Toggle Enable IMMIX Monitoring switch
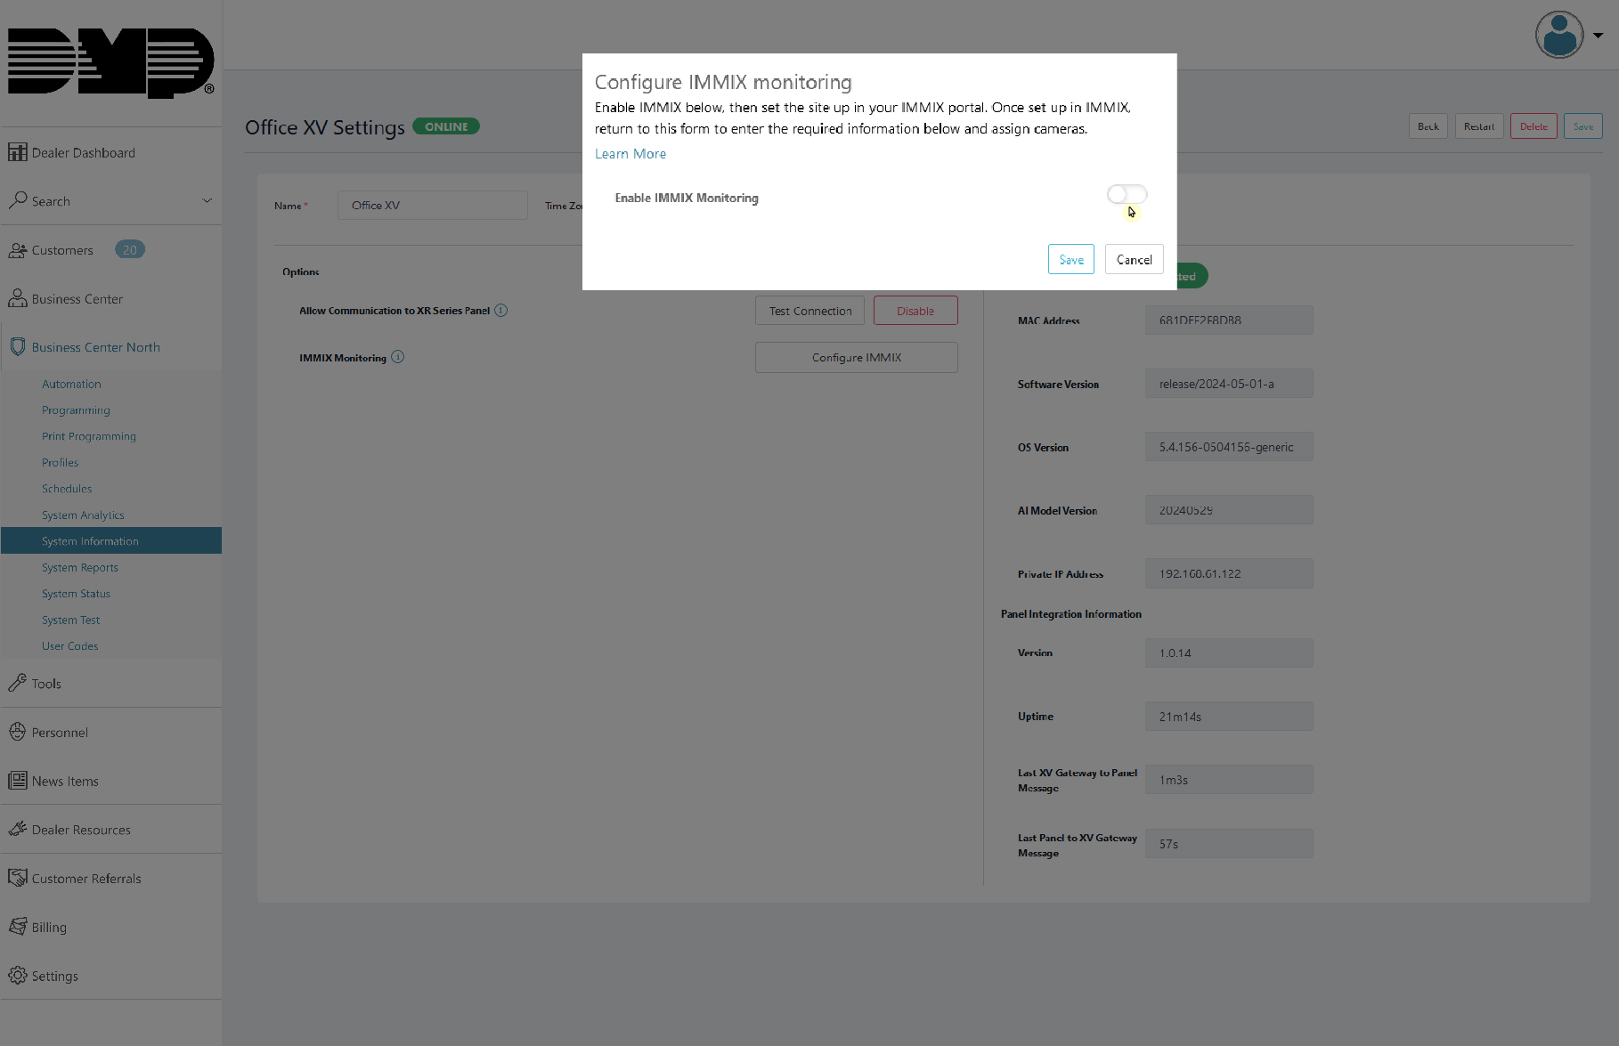The width and height of the screenshot is (1619, 1046). (1127, 194)
